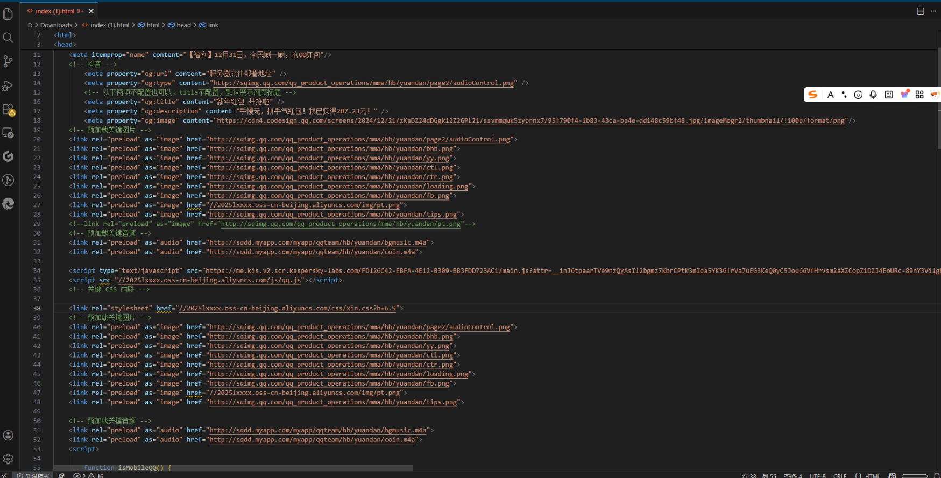The width and height of the screenshot is (941, 478).
Task: Open the tips.png link on line 28
Action: [333, 215]
